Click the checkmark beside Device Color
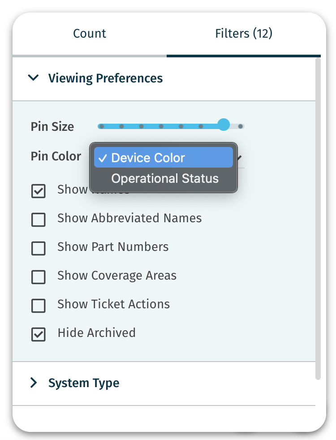This screenshot has width=336, height=440. coord(103,157)
